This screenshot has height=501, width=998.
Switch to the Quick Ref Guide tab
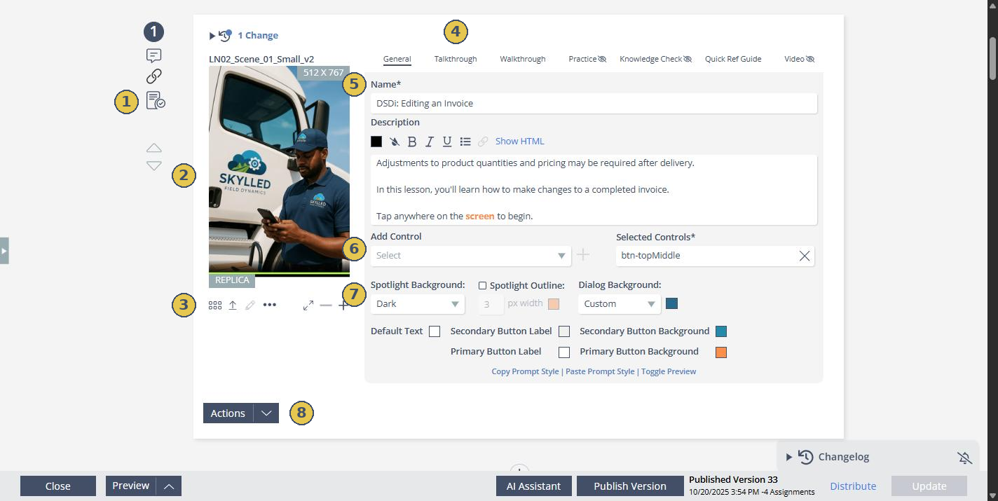pos(733,59)
